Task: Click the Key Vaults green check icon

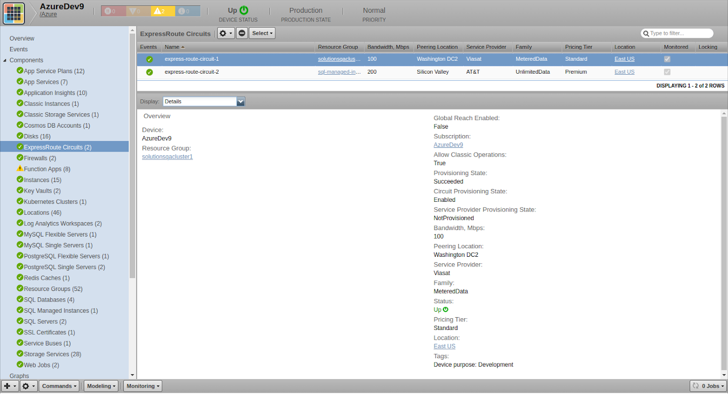Action: tap(20, 190)
